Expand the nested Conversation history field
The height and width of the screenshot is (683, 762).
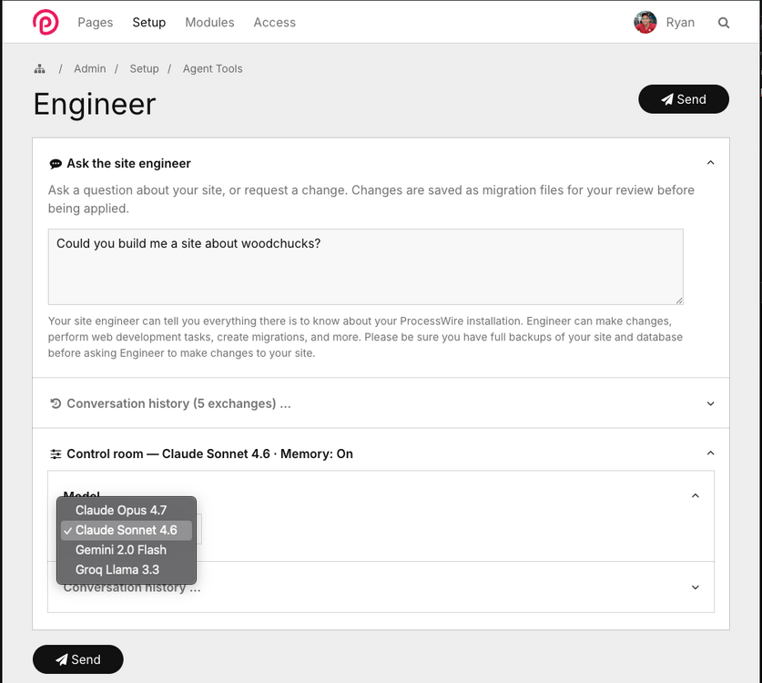pyautogui.click(x=696, y=587)
